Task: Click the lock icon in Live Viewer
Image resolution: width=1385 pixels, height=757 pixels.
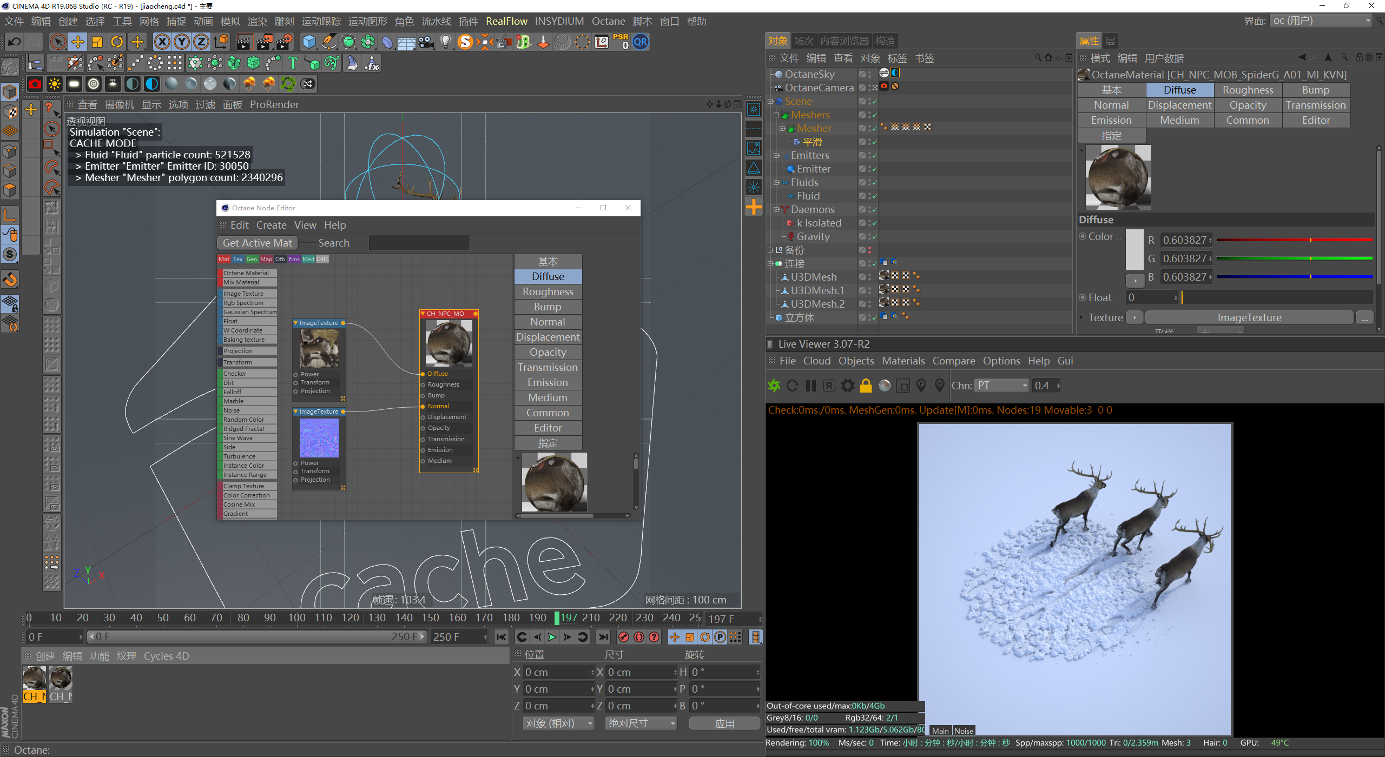Action: point(866,386)
